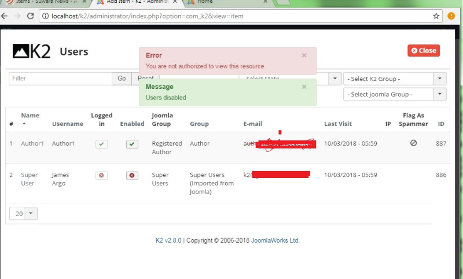Open the Select K2 Group dropdown

(395, 79)
